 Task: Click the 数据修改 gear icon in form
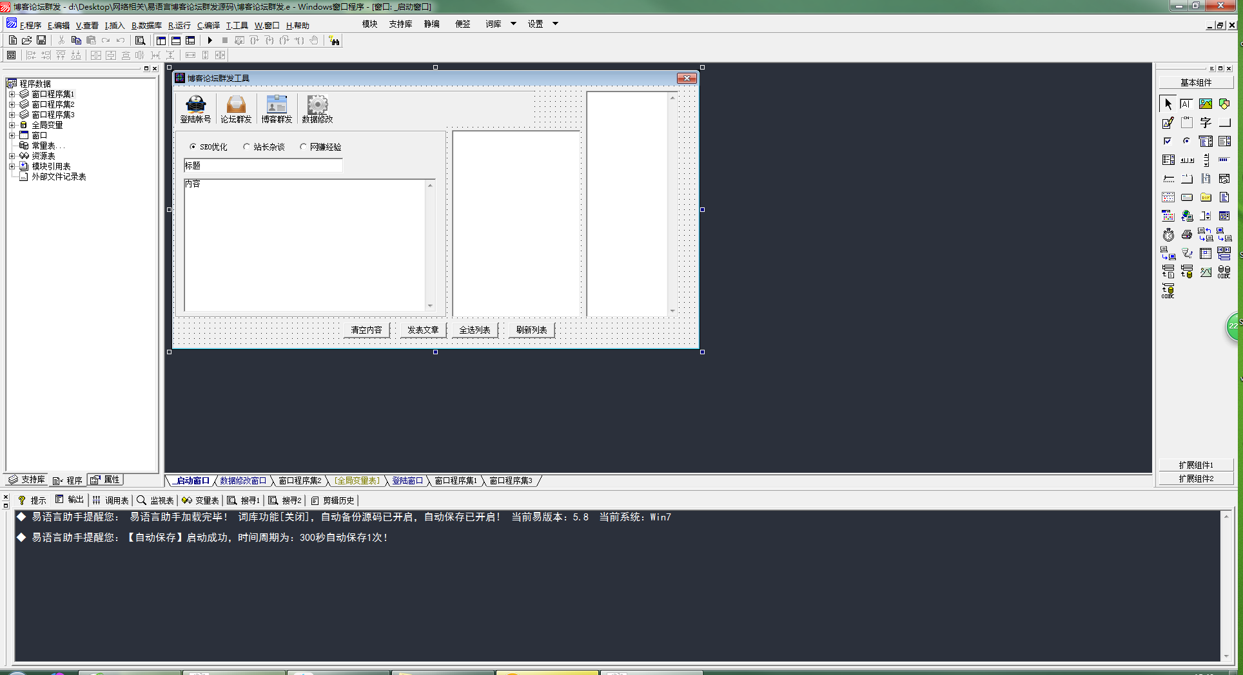pos(317,108)
